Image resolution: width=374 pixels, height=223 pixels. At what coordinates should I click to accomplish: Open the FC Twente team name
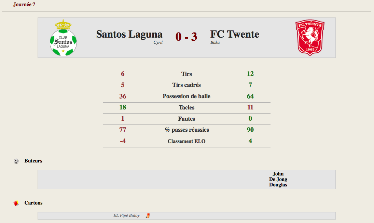coord(235,34)
